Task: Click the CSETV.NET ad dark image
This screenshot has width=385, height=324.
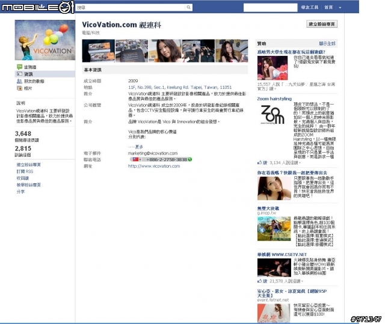Action: click(274, 268)
